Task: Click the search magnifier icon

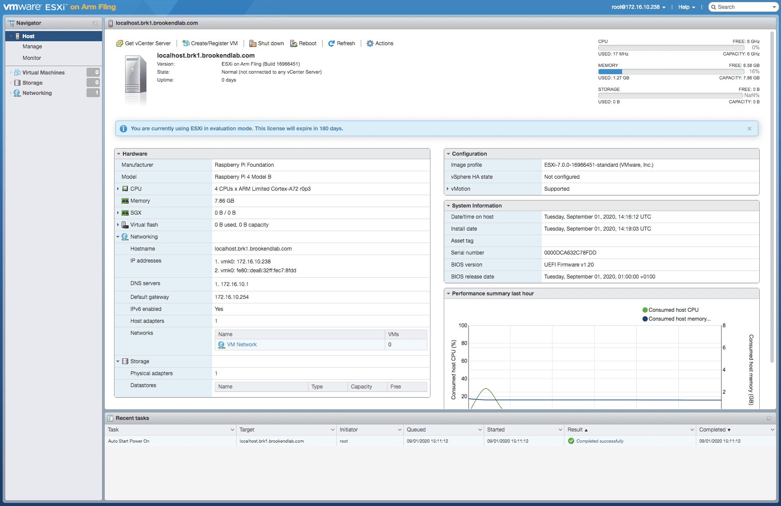Action: [714, 7]
